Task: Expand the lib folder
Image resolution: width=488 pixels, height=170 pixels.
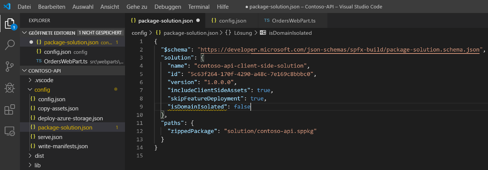Action: click(72, 165)
